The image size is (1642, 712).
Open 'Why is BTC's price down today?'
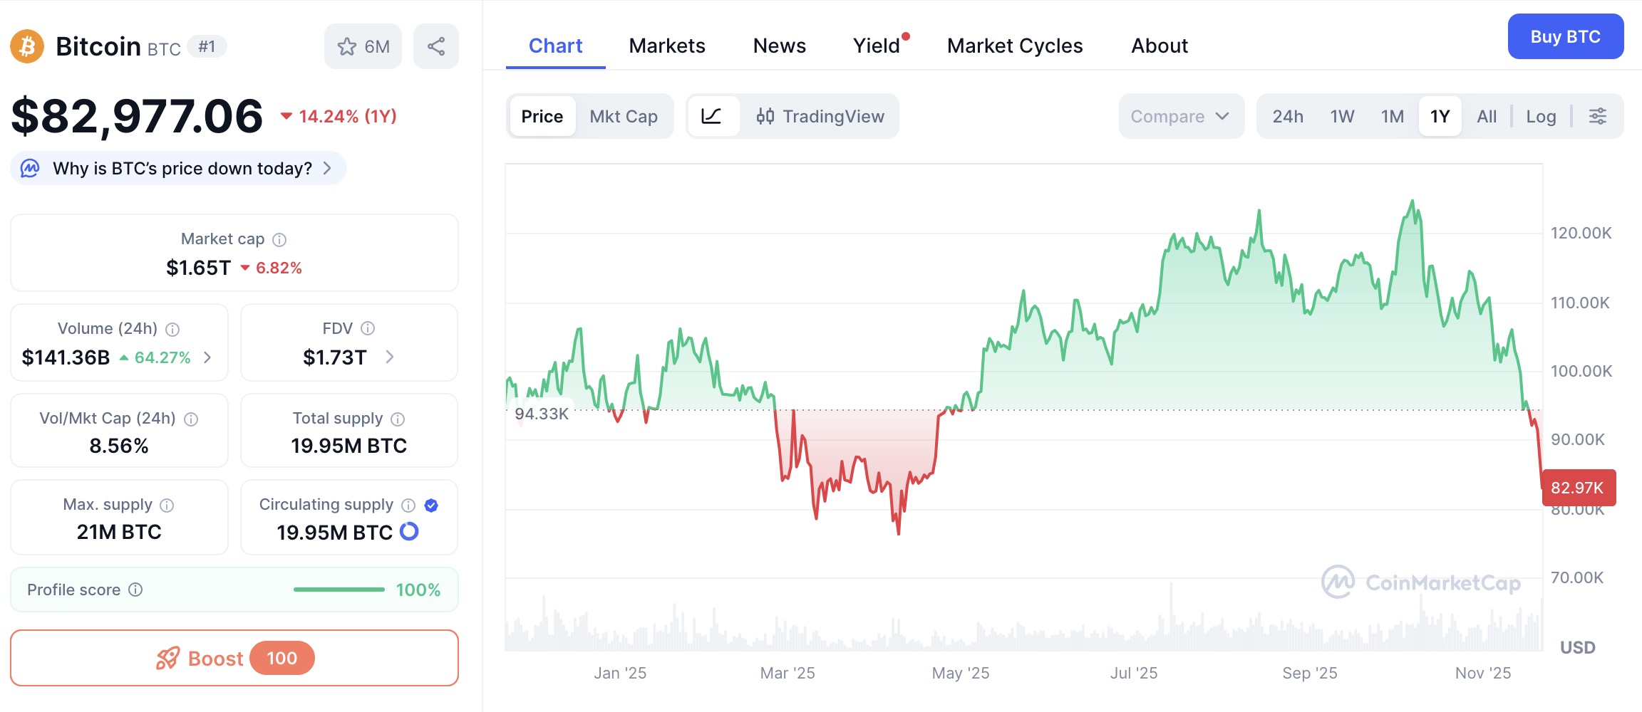[x=182, y=169]
